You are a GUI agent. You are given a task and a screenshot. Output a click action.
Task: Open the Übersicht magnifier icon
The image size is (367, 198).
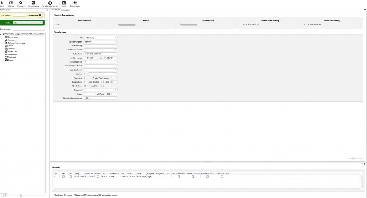(20, 4)
